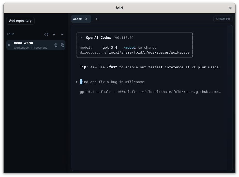This screenshot has height=177, width=239.
Task: Toggle the 1 sessions indicator
Action: pos(40,48)
